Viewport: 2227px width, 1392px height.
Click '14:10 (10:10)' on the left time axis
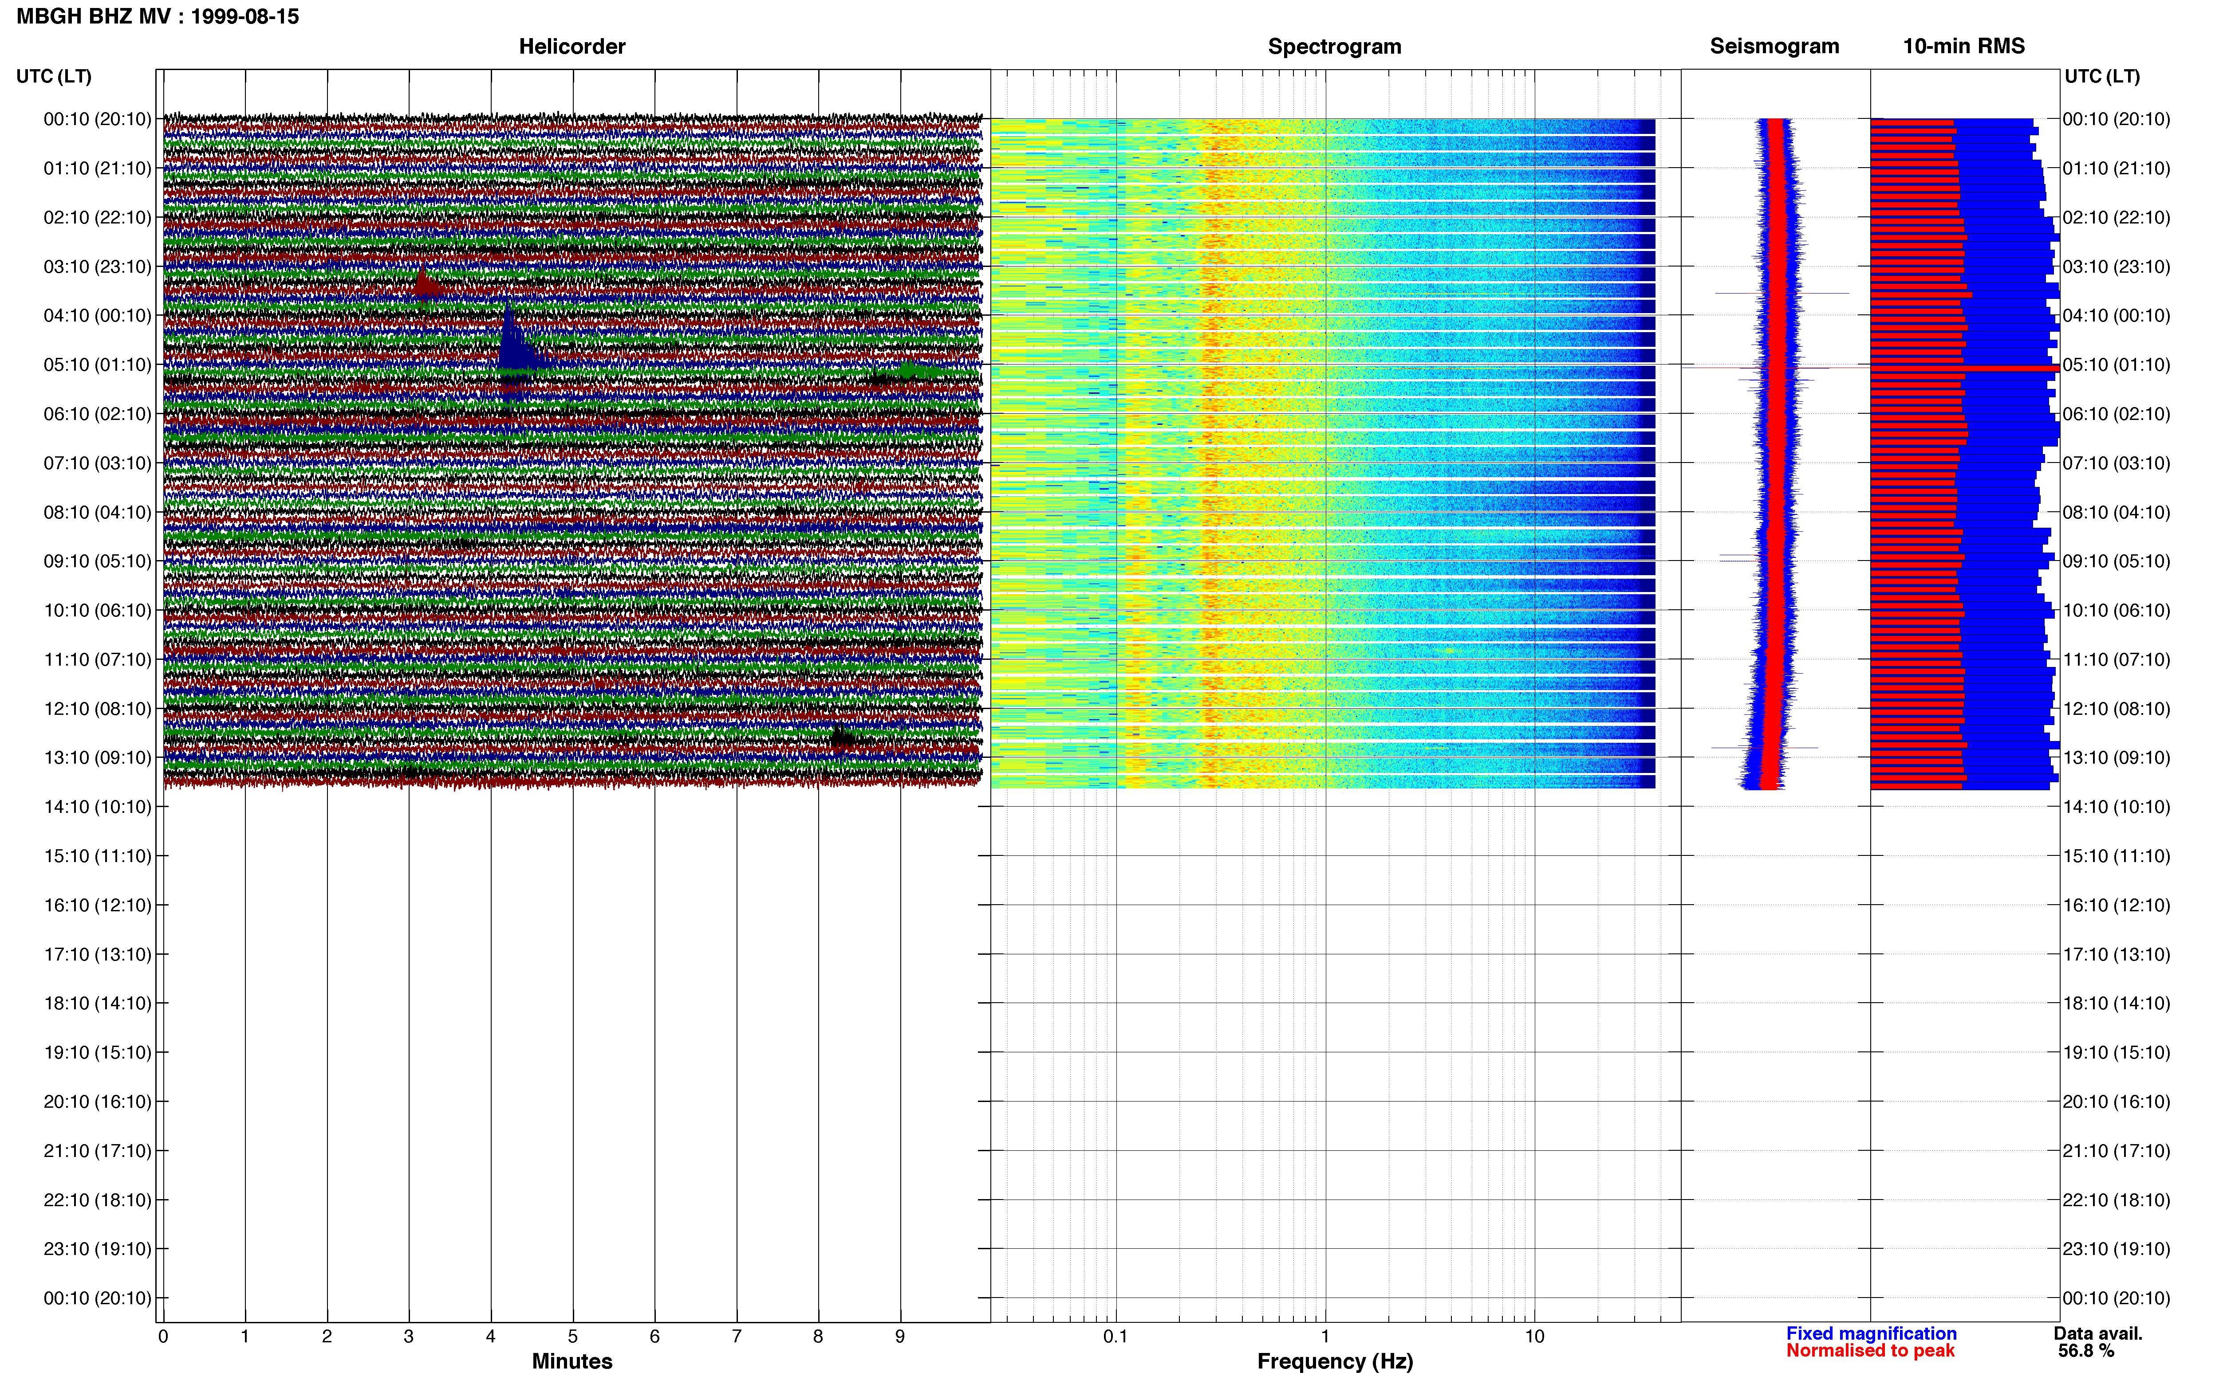pos(98,807)
